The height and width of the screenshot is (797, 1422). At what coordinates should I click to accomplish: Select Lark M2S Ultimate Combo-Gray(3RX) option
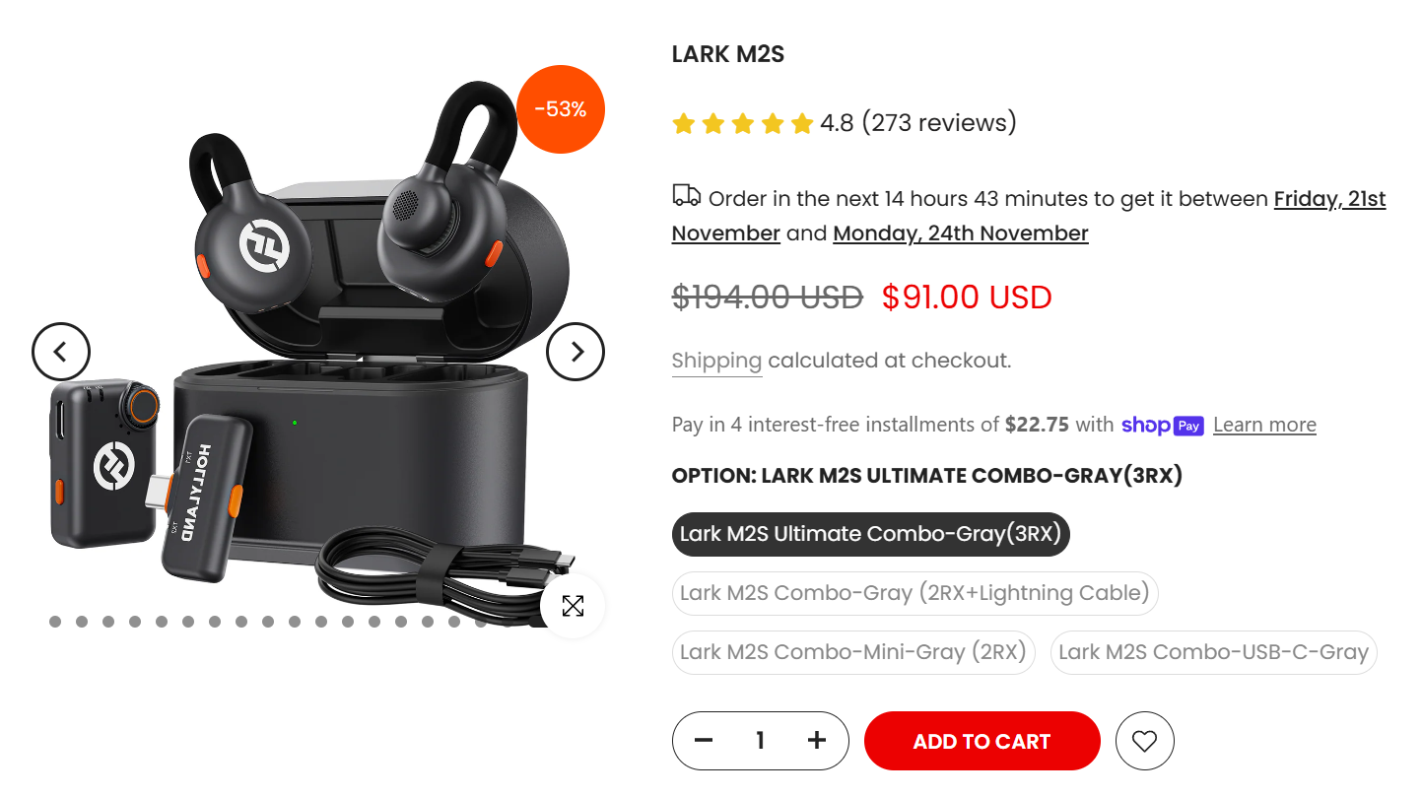[871, 534]
